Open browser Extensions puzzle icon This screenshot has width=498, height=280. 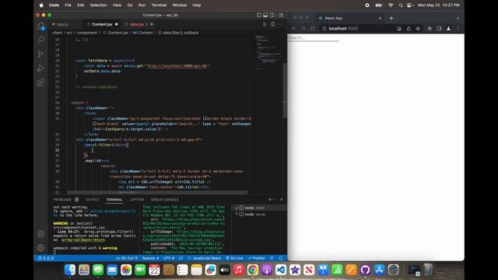[430, 29]
